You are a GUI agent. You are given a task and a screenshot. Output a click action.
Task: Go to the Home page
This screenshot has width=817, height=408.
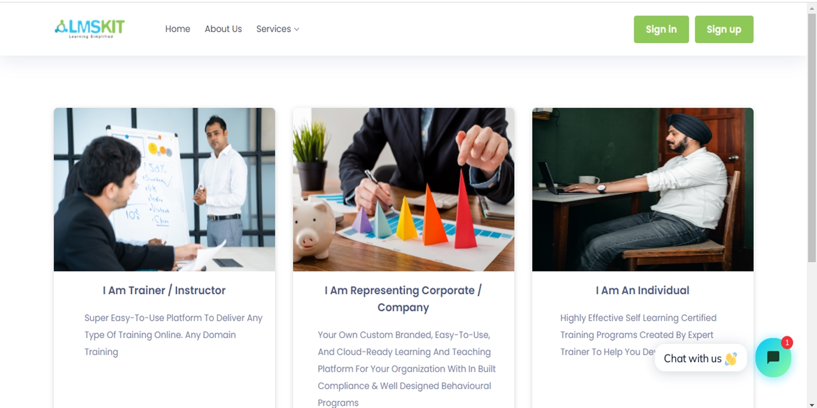[x=177, y=29]
